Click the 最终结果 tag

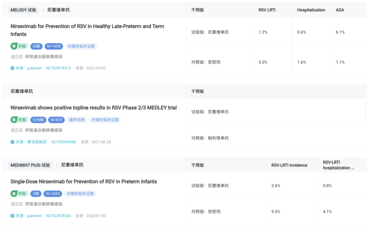click(x=77, y=120)
